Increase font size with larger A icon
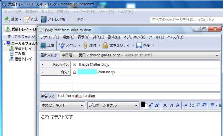The height and width of the screenshot is (136, 223). pos(157,106)
